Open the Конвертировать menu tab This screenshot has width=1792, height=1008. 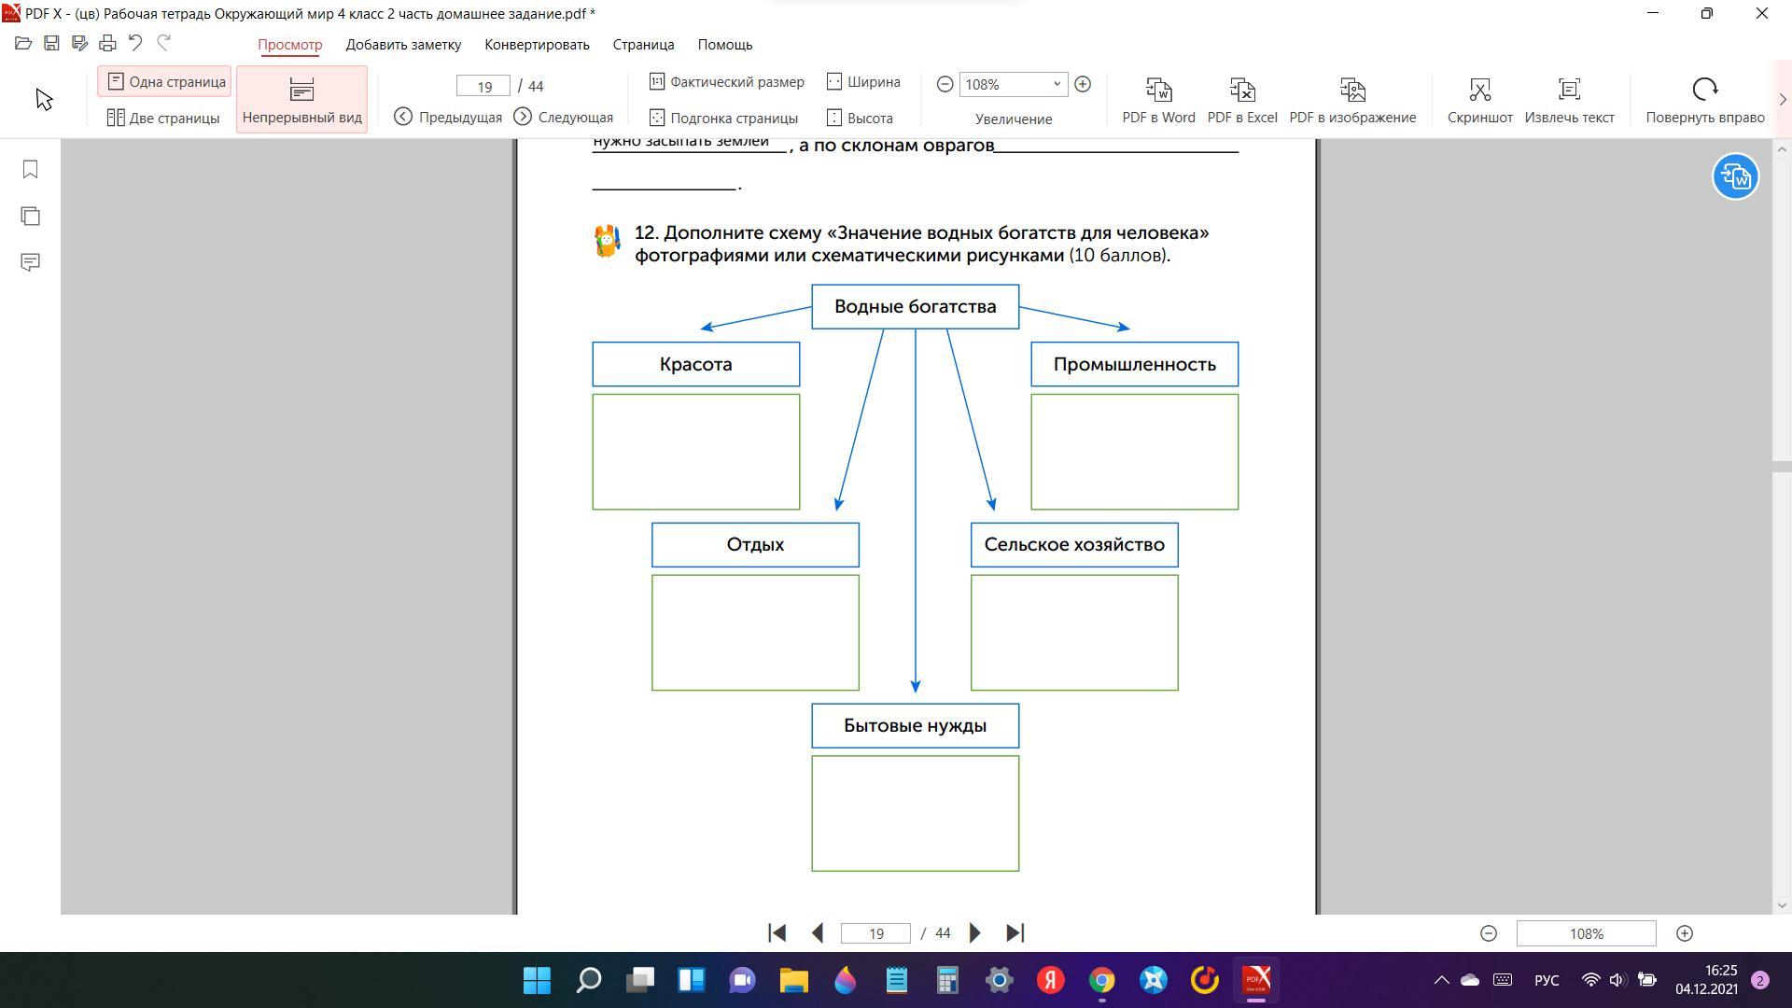[x=537, y=45]
